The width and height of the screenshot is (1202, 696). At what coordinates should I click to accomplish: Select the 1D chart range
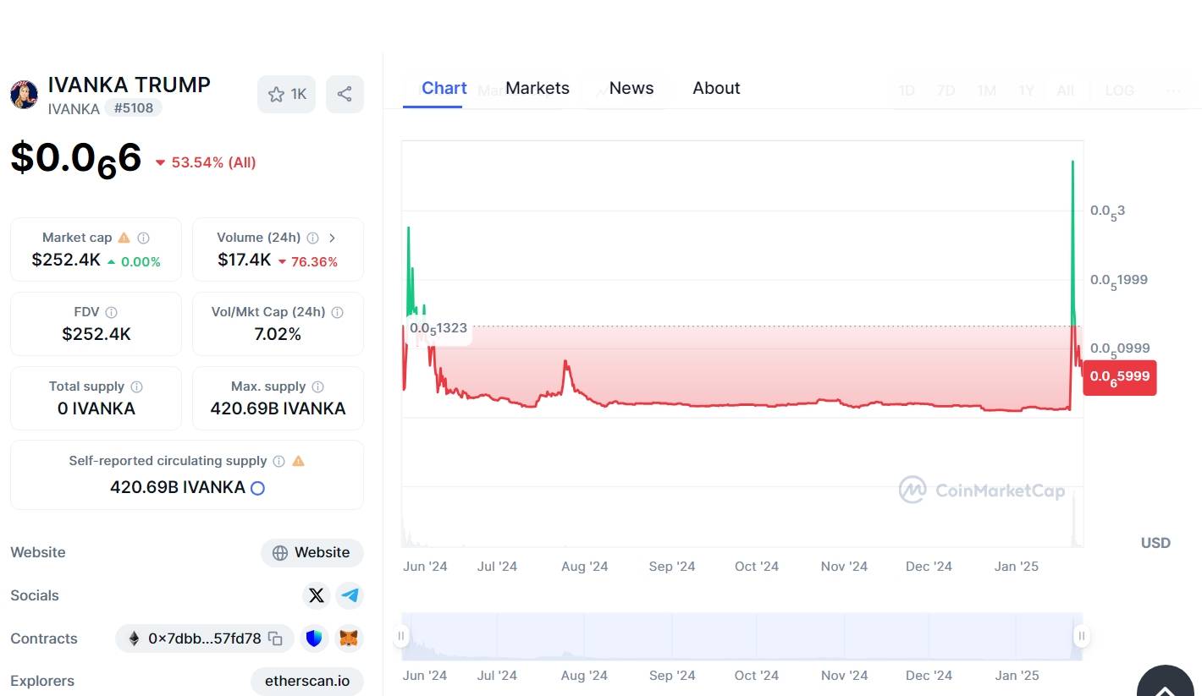point(907,90)
